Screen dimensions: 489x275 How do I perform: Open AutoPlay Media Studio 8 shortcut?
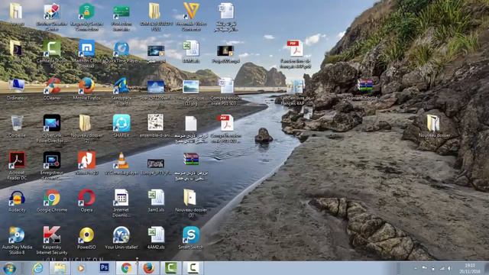(17, 235)
